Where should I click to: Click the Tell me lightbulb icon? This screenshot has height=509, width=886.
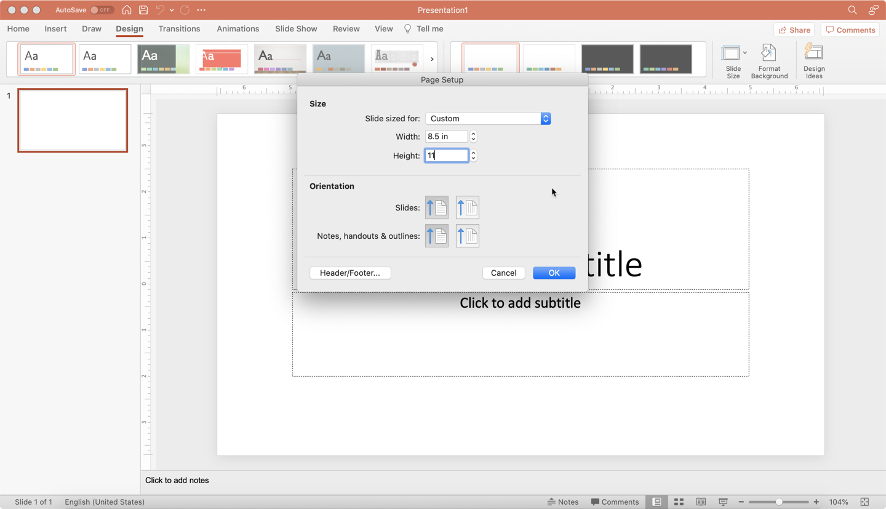coord(407,29)
